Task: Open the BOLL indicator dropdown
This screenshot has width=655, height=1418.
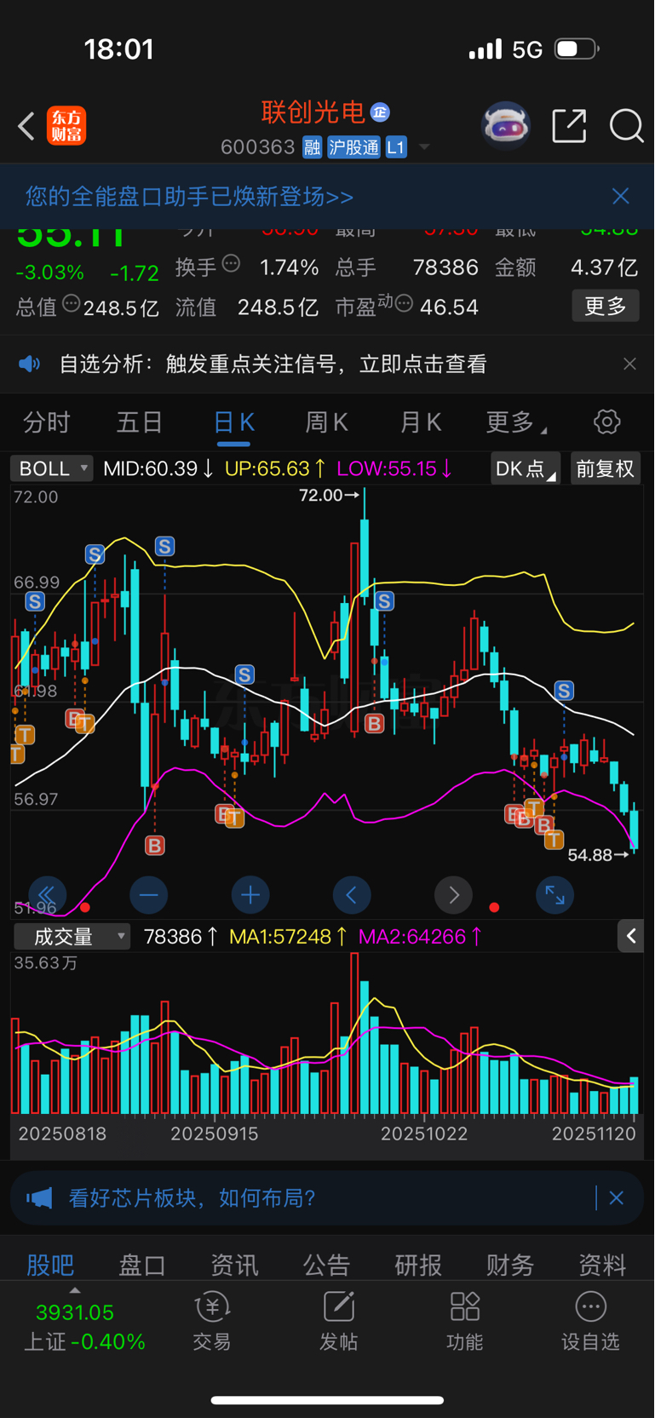Action: coord(52,468)
